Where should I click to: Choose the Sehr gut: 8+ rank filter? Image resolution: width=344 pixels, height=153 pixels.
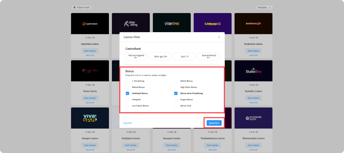pyautogui.click(x=159, y=57)
